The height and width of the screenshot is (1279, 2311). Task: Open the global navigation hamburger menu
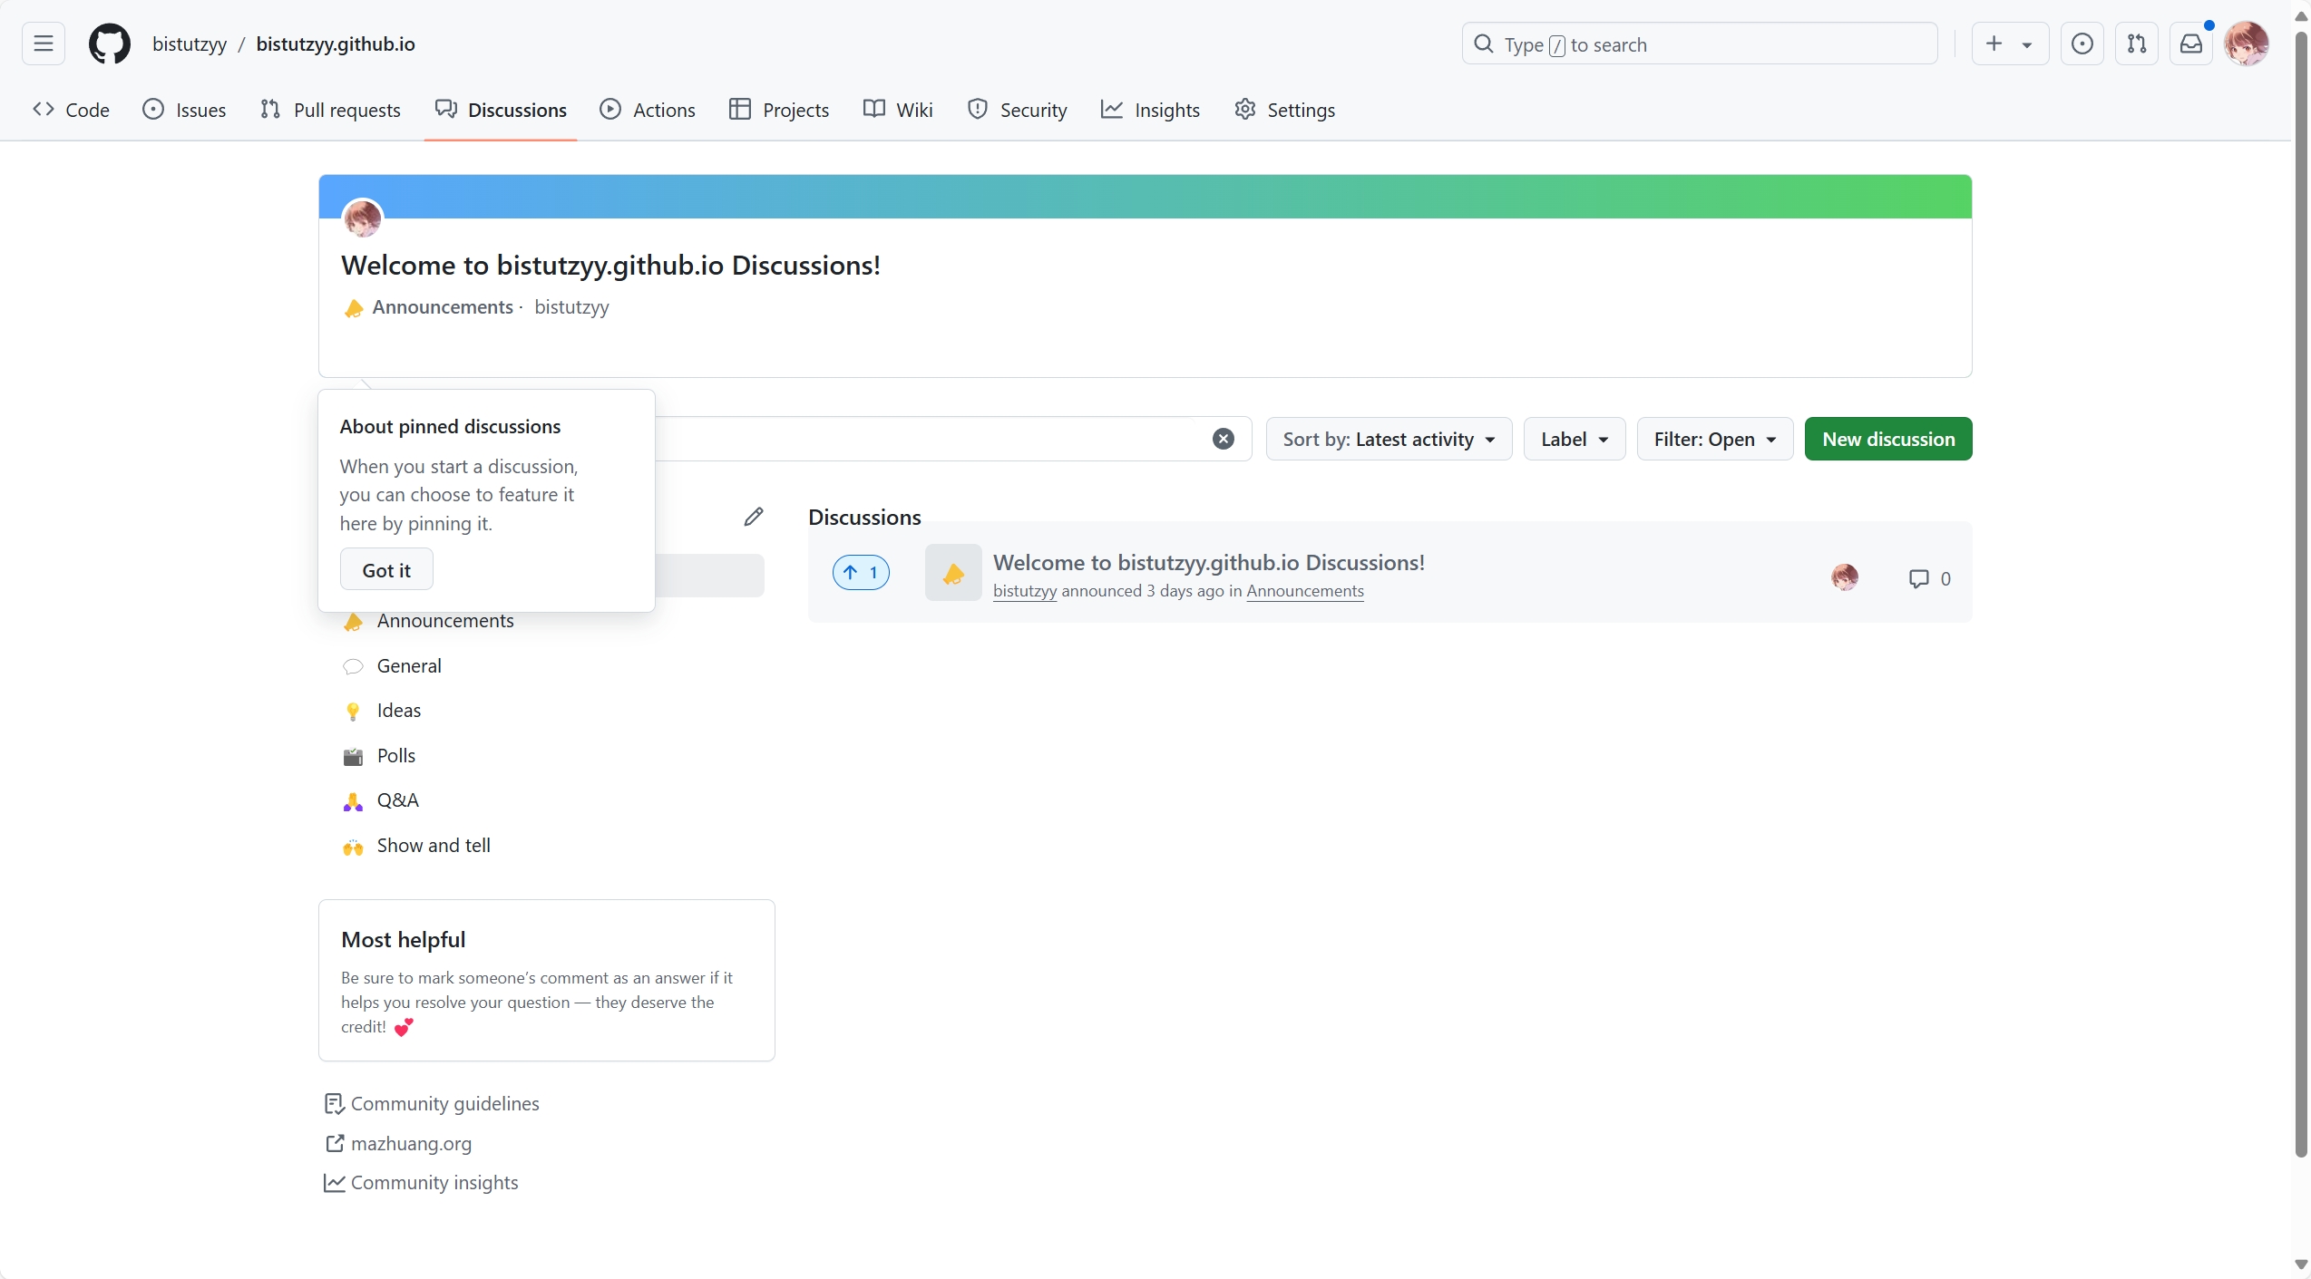click(44, 44)
